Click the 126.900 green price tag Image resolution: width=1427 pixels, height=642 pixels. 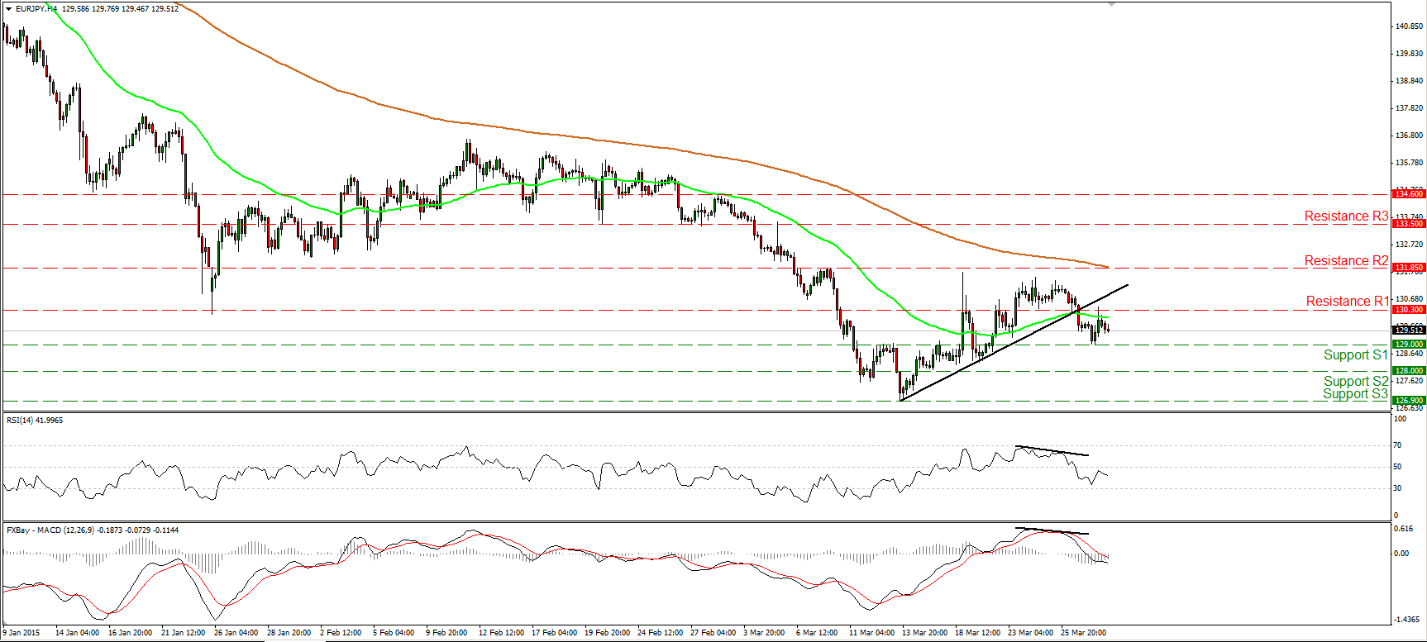tap(1410, 400)
